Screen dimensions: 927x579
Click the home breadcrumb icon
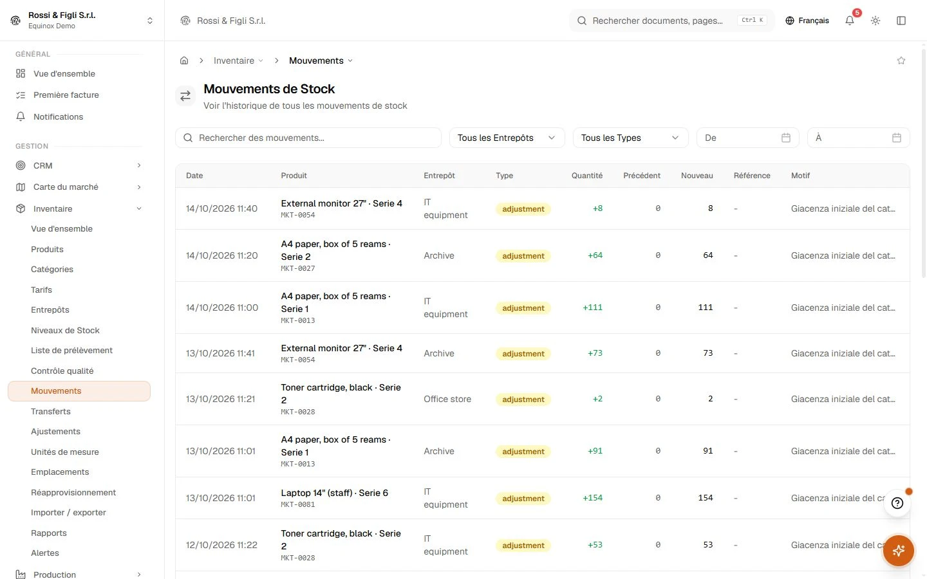[184, 60]
